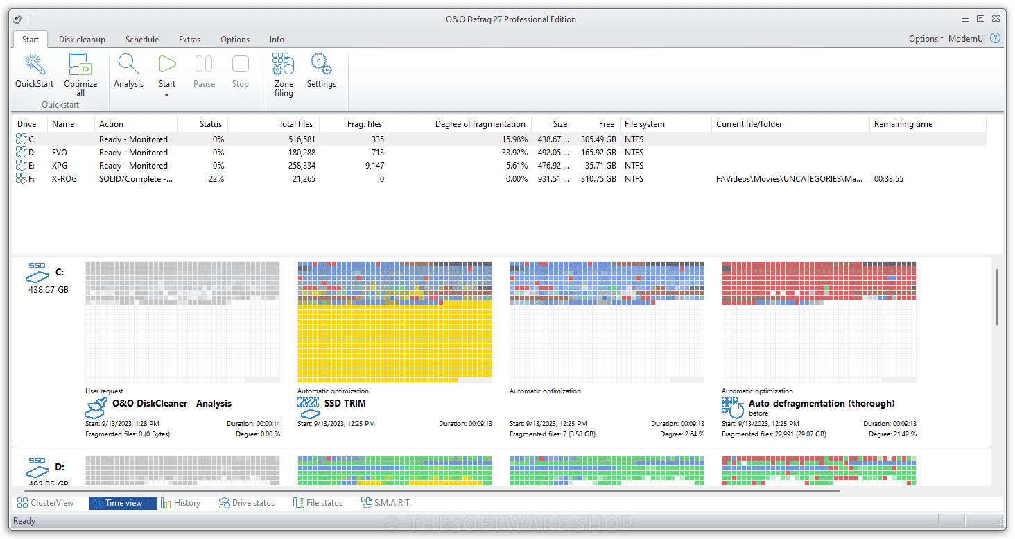The image size is (1015, 539).
Task: Open the Start button's dropdown arrow
Action: point(167,95)
